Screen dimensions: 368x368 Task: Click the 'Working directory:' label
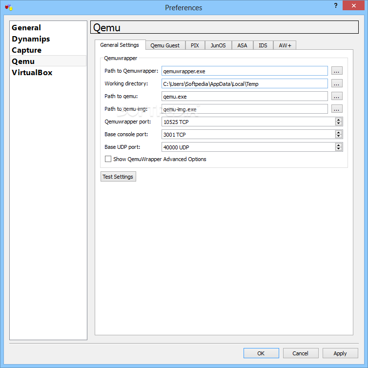click(x=126, y=83)
